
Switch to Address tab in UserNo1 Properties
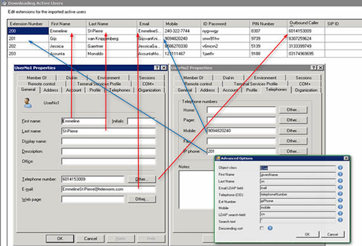point(51,90)
